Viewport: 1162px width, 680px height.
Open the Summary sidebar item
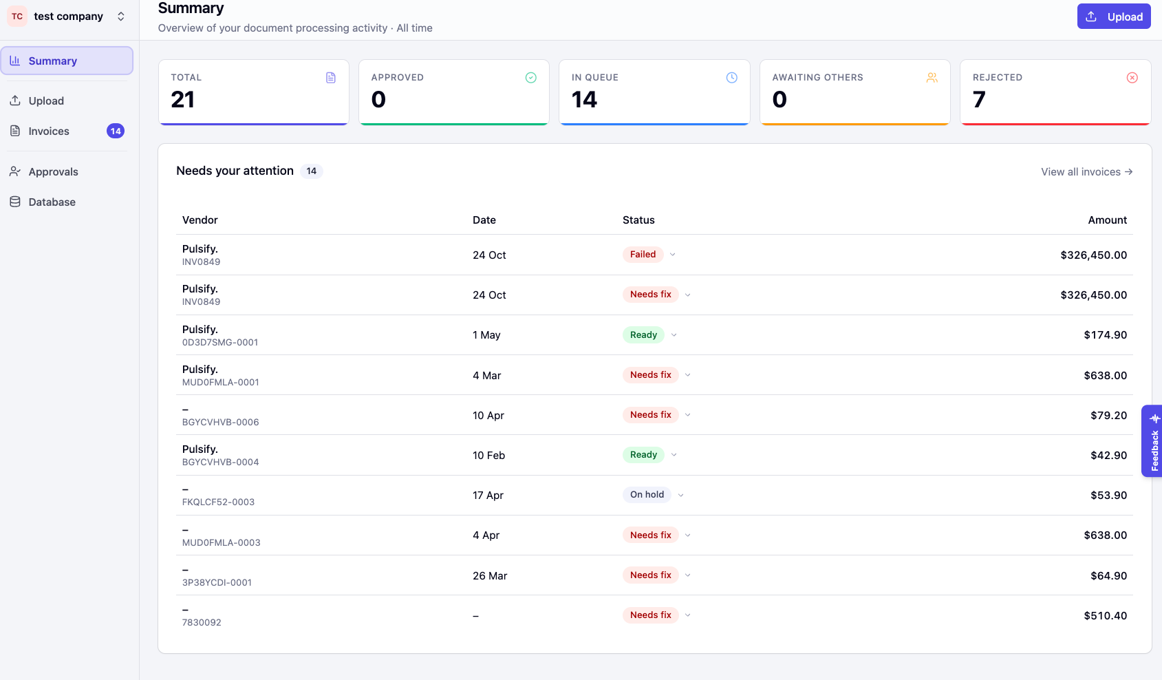tap(67, 61)
